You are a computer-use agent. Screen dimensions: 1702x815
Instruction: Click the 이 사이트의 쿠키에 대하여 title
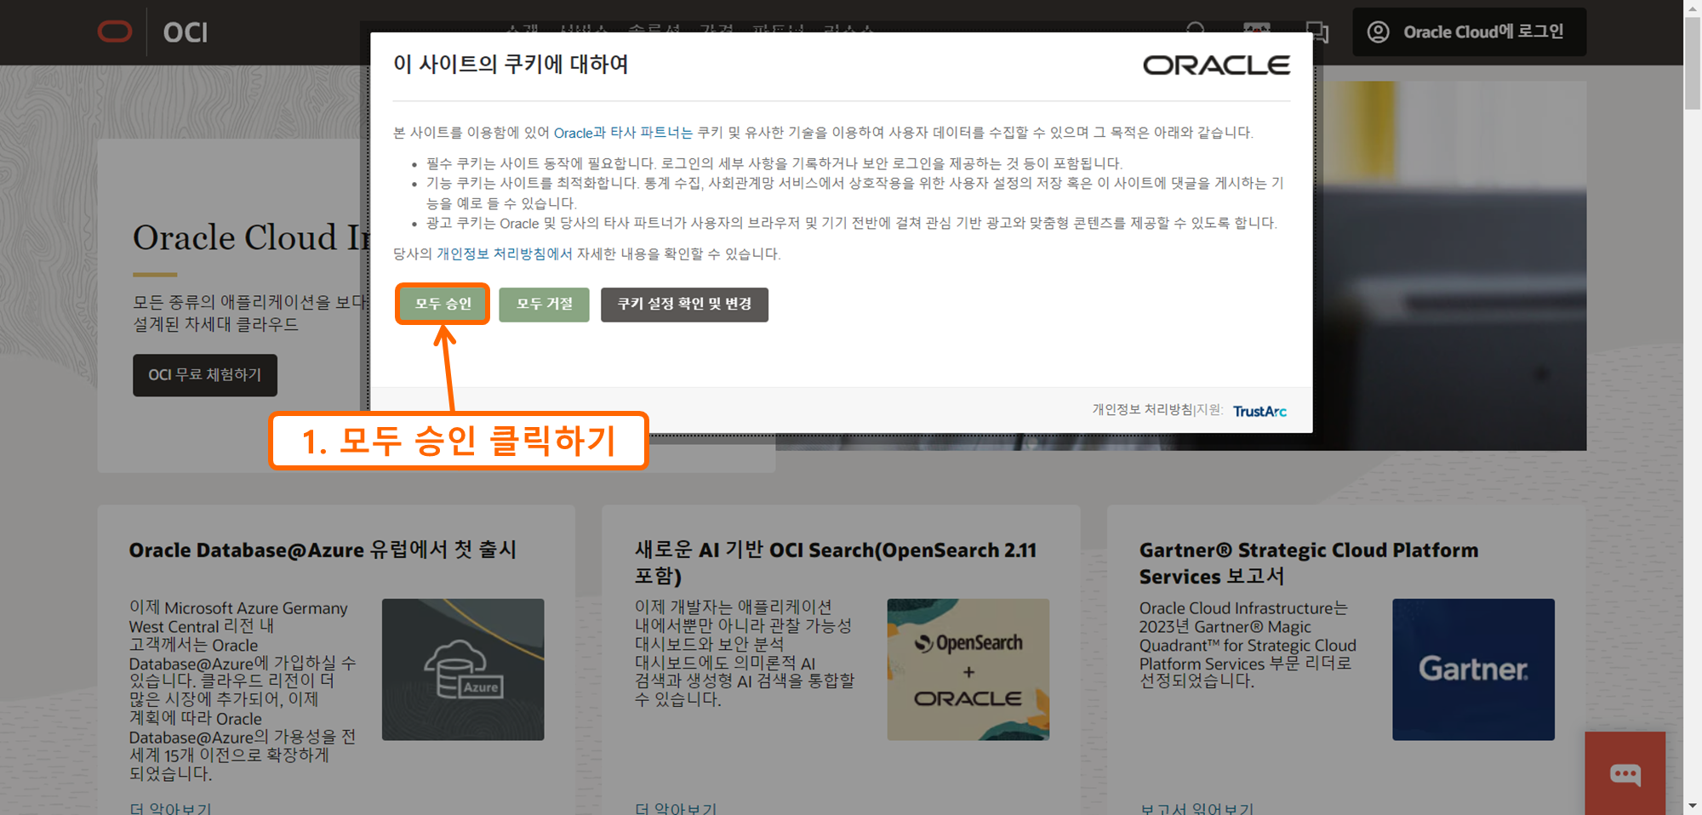pyautogui.click(x=511, y=65)
